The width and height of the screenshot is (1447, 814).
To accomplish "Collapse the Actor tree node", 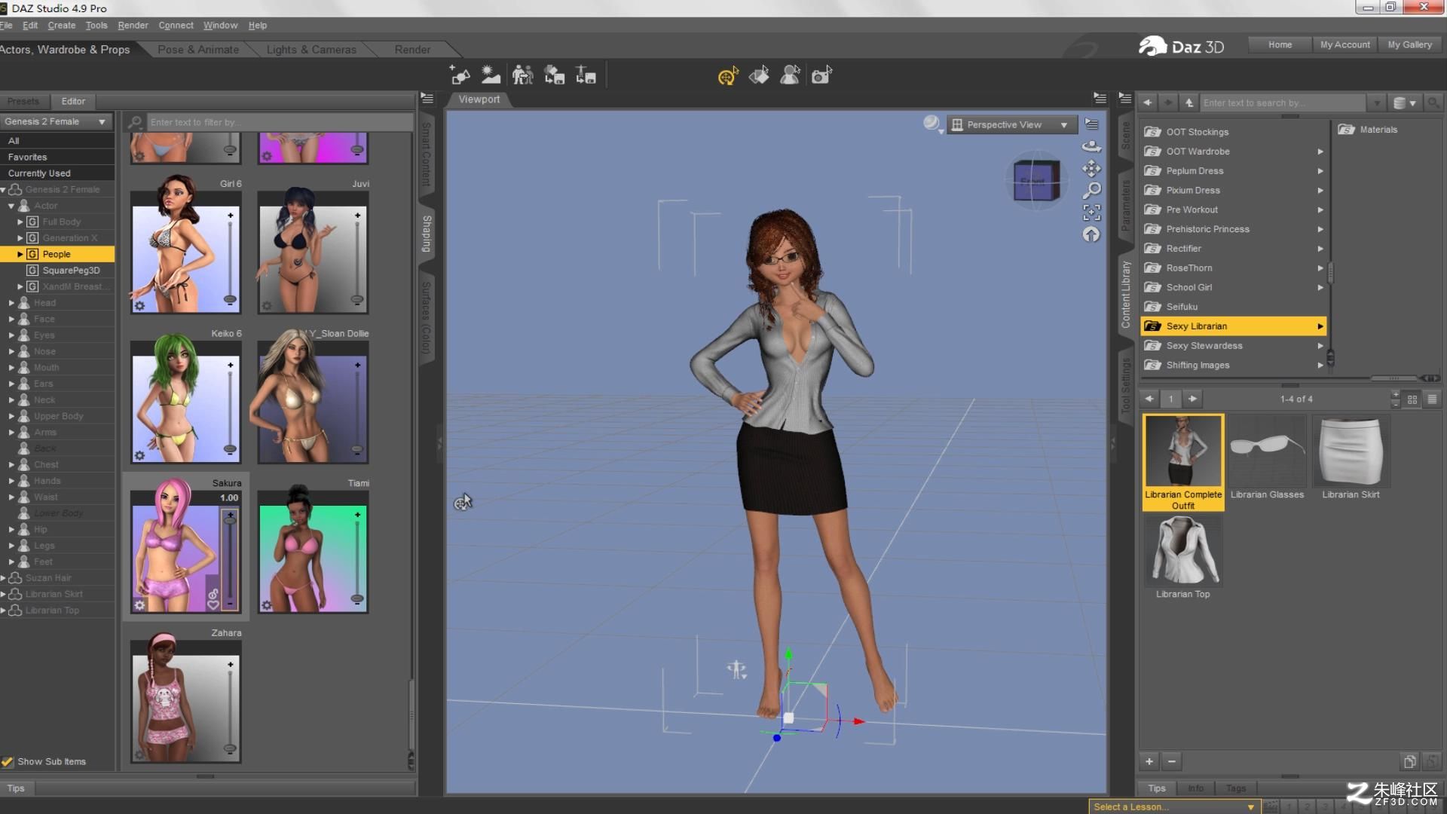I will coord(11,206).
